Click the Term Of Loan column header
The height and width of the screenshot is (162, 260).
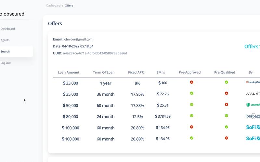[x=104, y=72]
